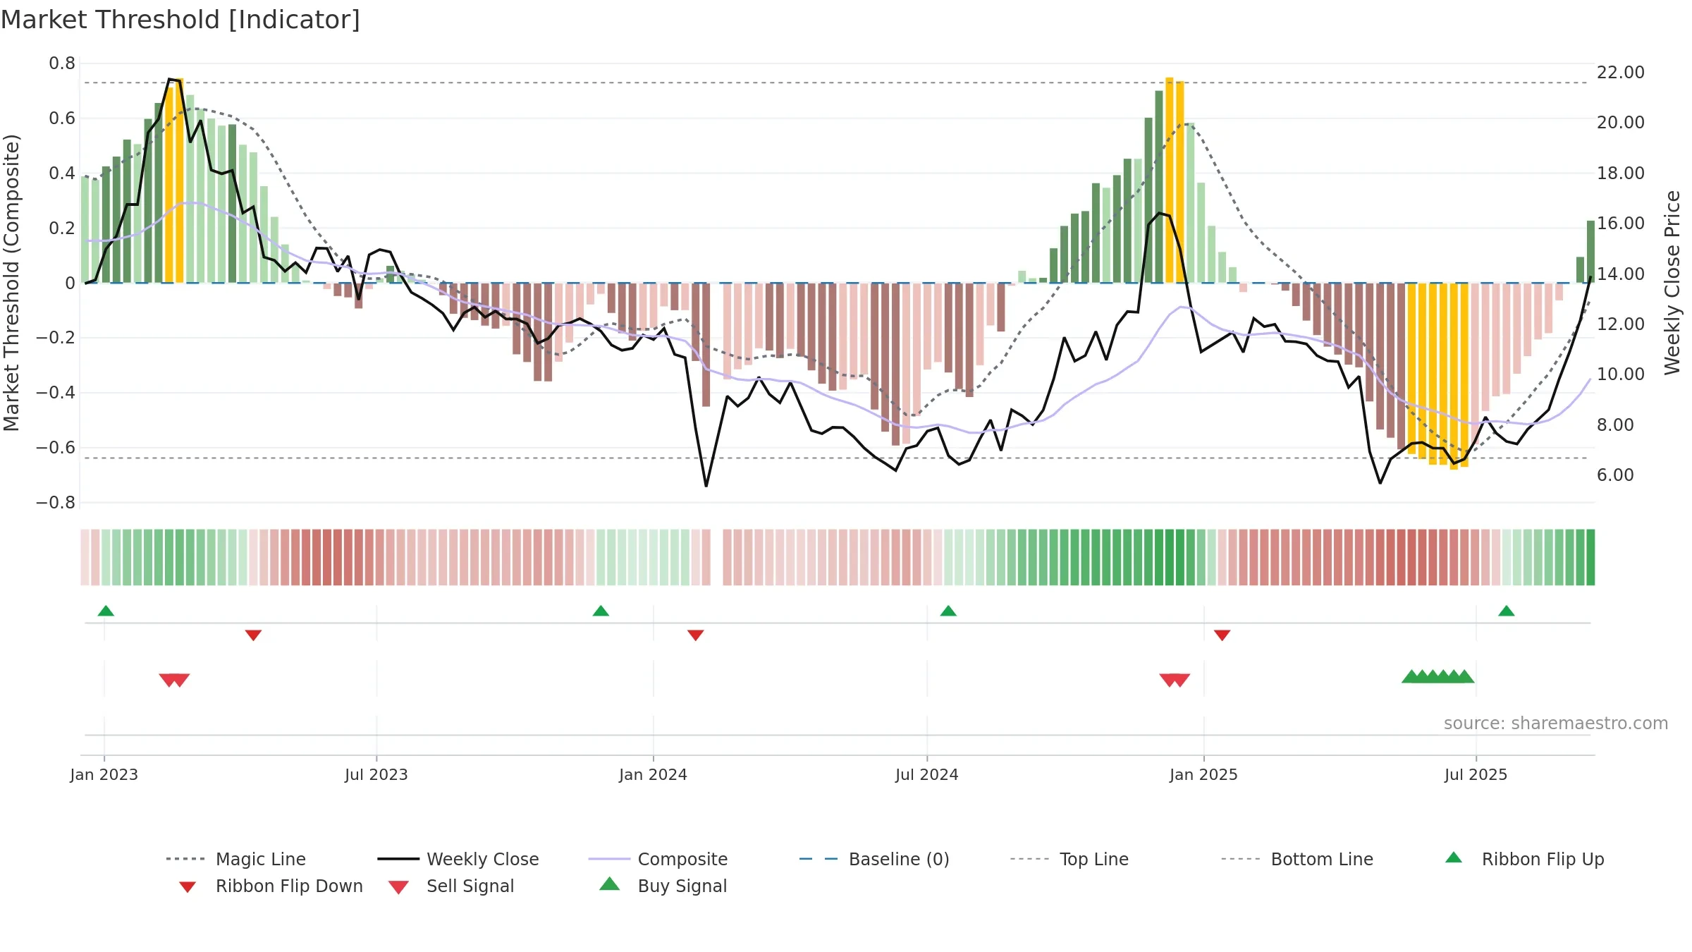Click the Ribbon Flip Down marker after Jan 2024
Image resolution: width=1692 pixels, height=952 pixels.
tap(696, 635)
